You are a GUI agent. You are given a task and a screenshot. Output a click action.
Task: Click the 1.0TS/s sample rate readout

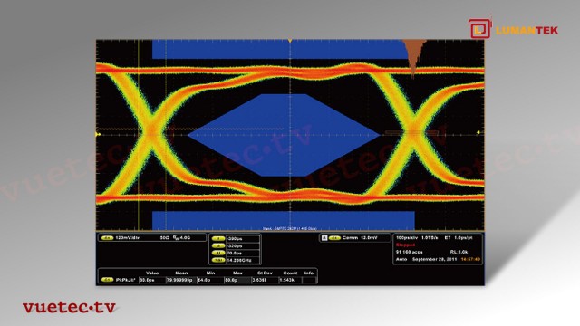[x=430, y=238]
